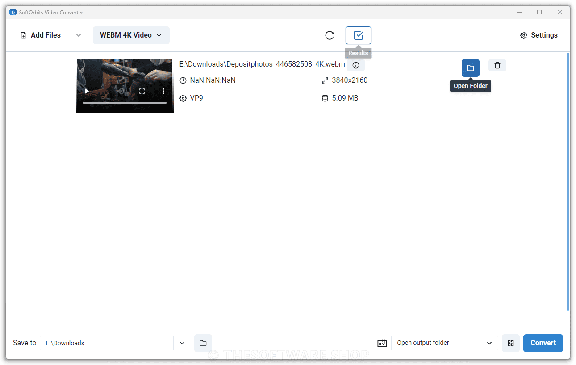Open the 'Open output folder' action dropdown
Image resolution: width=576 pixels, height=365 pixels.
(445, 343)
